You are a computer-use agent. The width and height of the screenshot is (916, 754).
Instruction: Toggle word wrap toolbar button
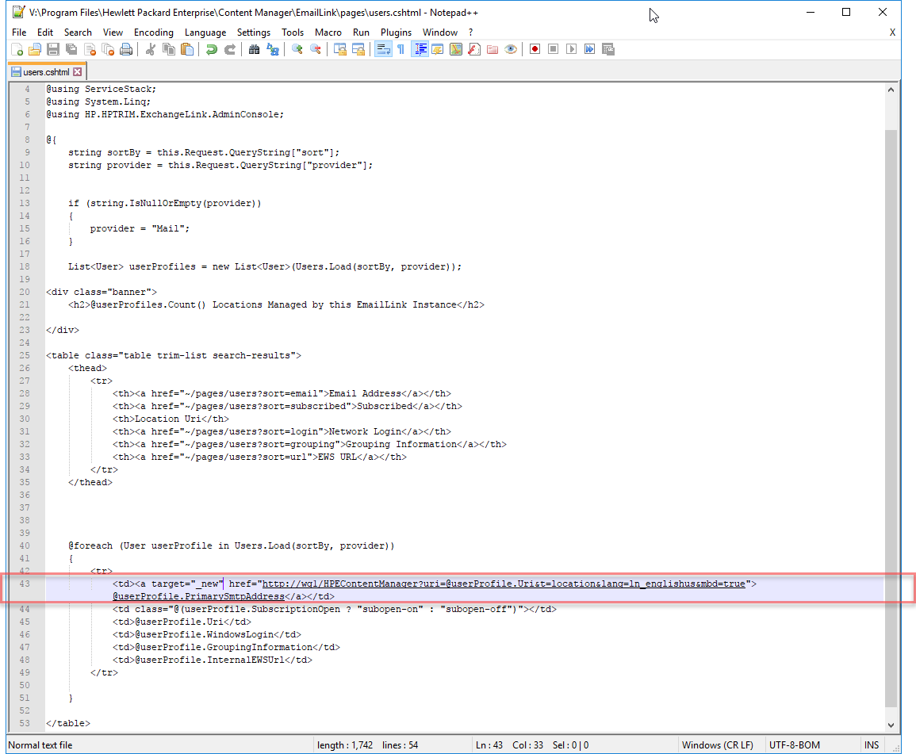pos(383,50)
